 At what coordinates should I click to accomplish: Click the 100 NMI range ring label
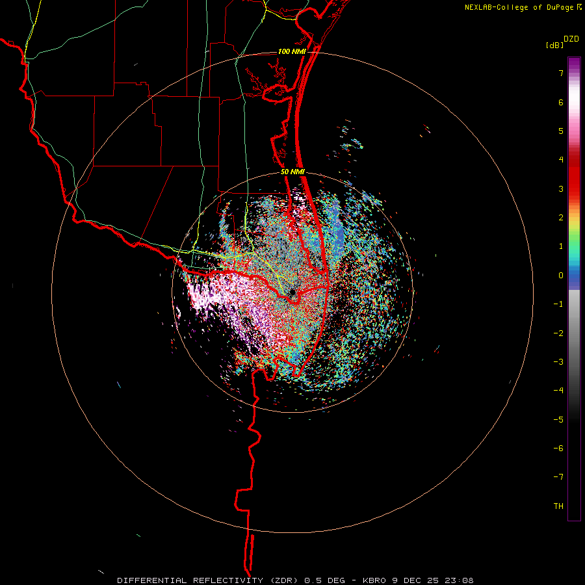(292, 51)
